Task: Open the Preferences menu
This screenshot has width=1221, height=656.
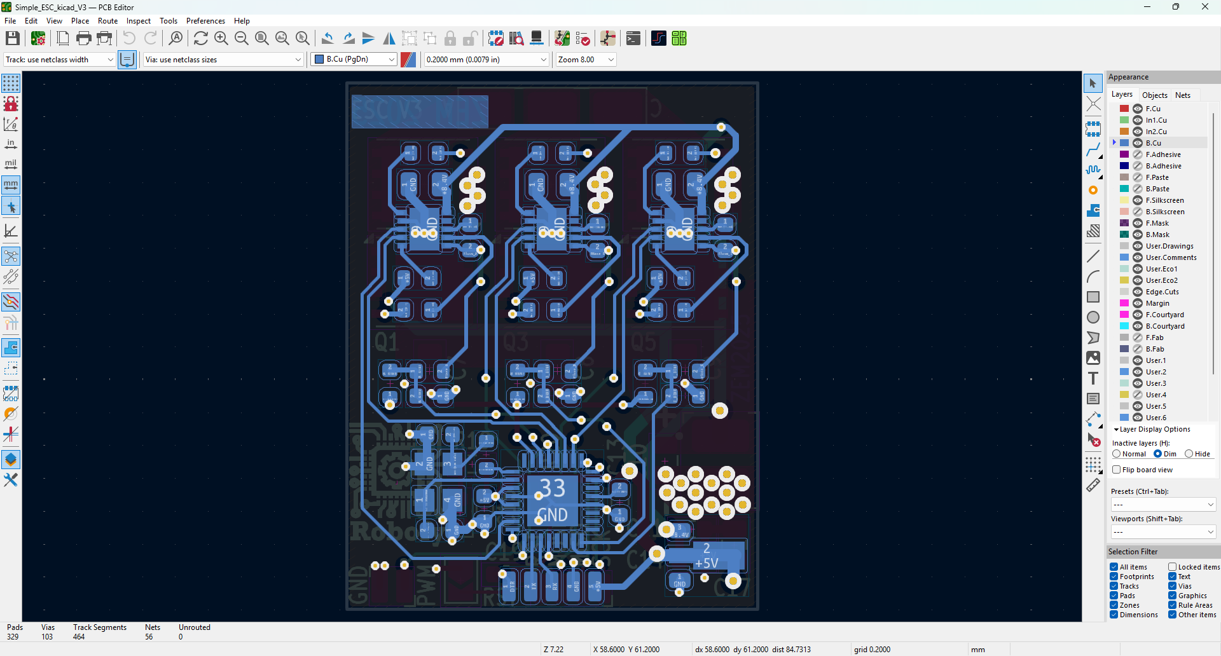Action: (x=205, y=21)
